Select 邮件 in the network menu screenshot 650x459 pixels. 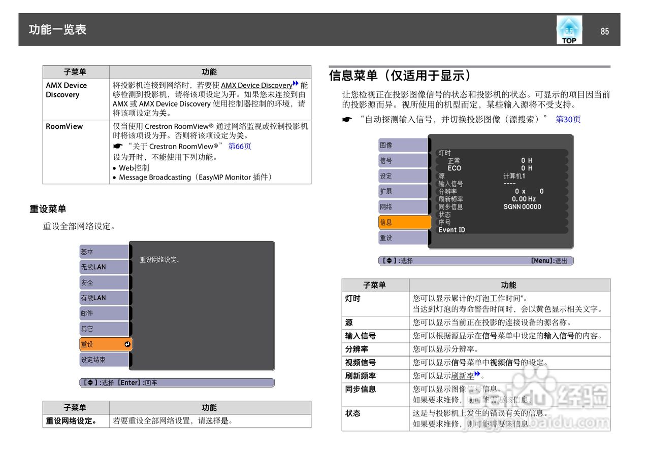(x=104, y=313)
